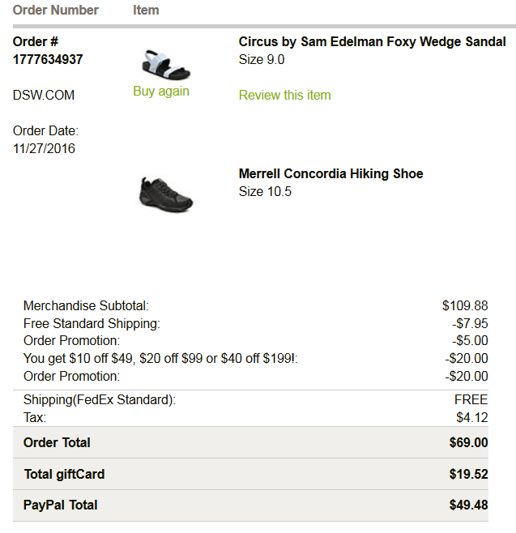The width and height of the screenshot is (516, 533).
Task: Click the Order Total row label
Action: (57, 442)
